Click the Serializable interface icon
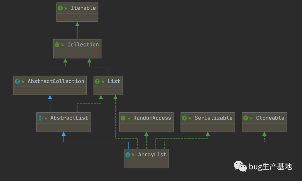Viewport: 302px width, 181px height. point(184,118)
